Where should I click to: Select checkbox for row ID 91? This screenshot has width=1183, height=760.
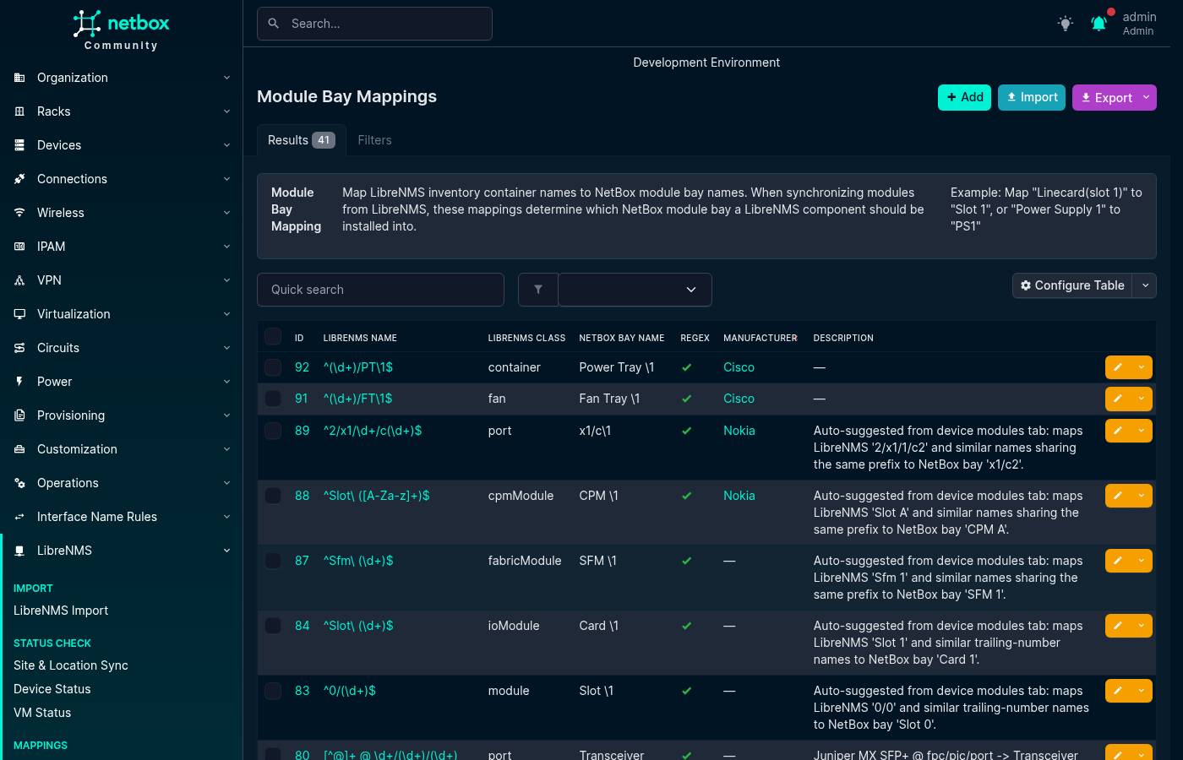click(x=273, y=399)
